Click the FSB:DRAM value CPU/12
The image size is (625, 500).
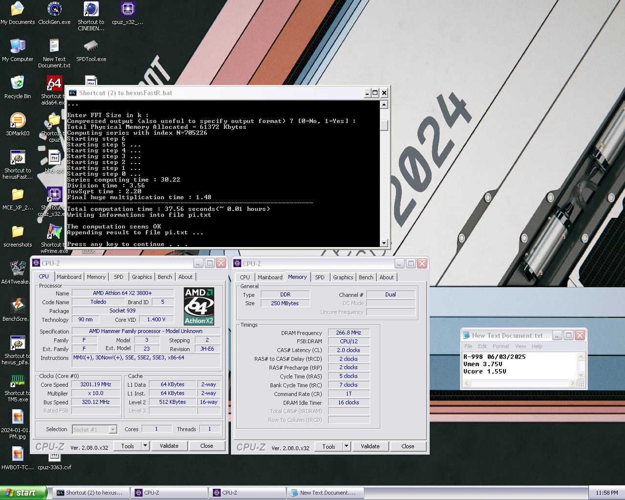(x=349, y=341)
